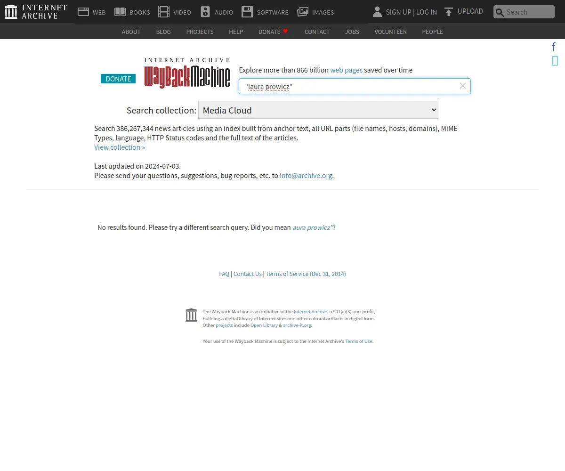Click the user avatar icon
This screenshot has height=471, width=565.
[x=377, y=12]
